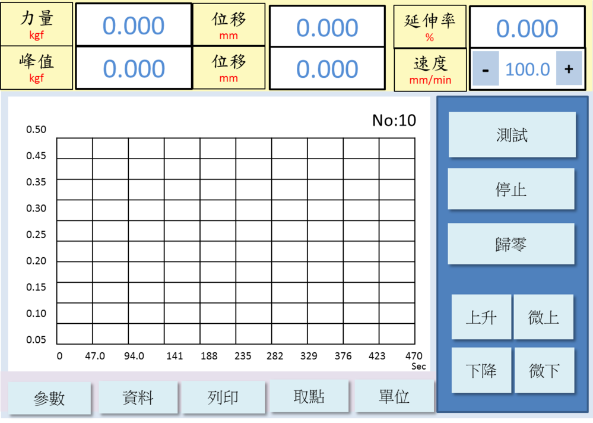This screenshot has width=593, height=423.
Task: Click the 力量 kgf force display
Action: (133, 25)
